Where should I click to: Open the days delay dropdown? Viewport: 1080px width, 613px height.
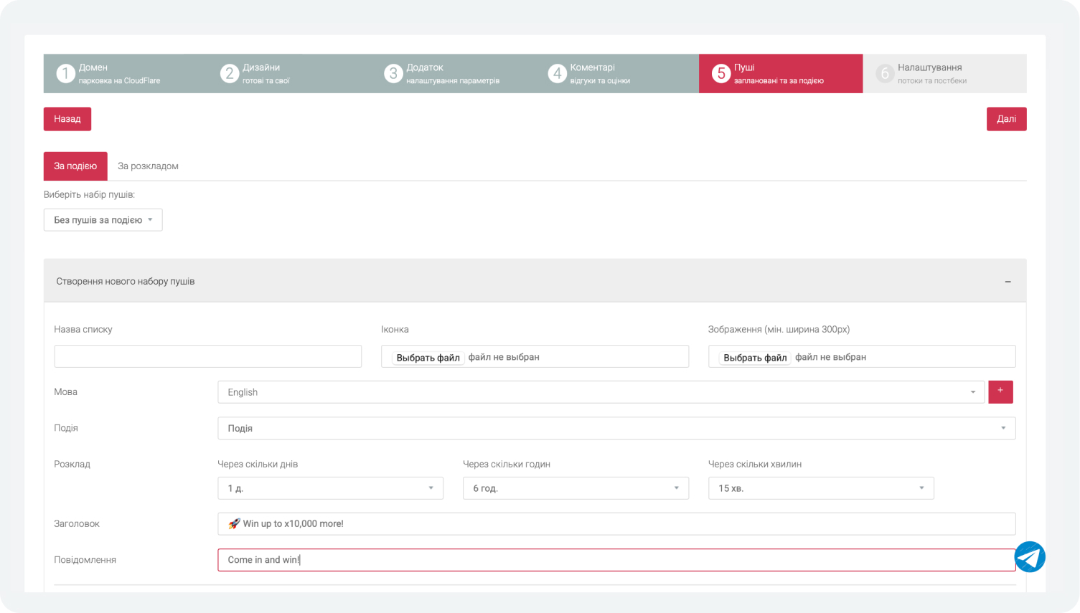(x=330, y=488)
